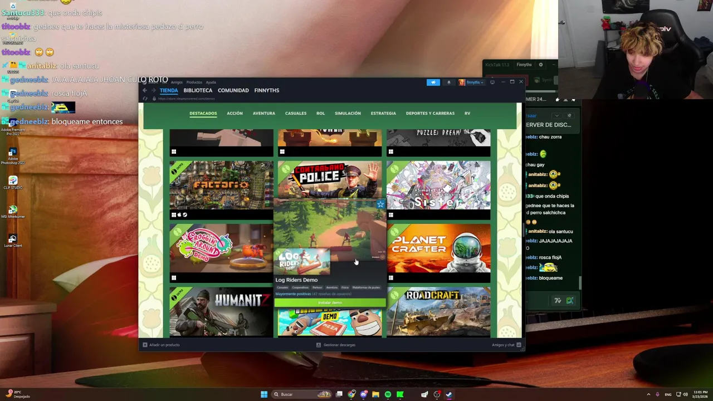Open Gestionar descargas
Screen dimensions: 713x401
pos(336,345)
